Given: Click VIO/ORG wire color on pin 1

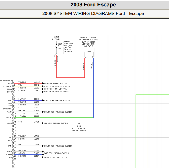Looking at the screenshot, I should coord(22,82).
